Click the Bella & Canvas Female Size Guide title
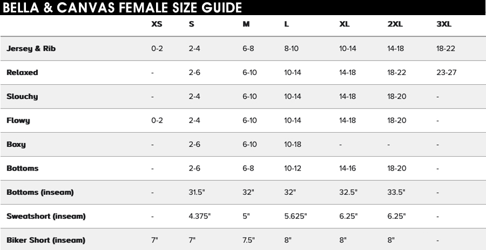Screen dimensions: 486x250 [x=122, y=8]
